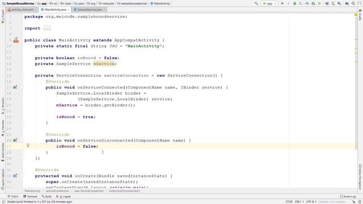This screenshot has height=204, width=363.
Task: Click the intention lightbulb on line 27
Action: tap(28, 146)
